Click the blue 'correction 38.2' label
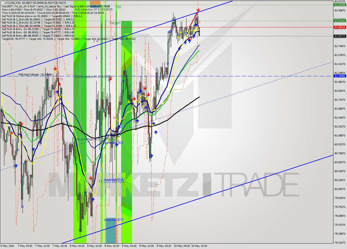 click(x=114, y=142)
